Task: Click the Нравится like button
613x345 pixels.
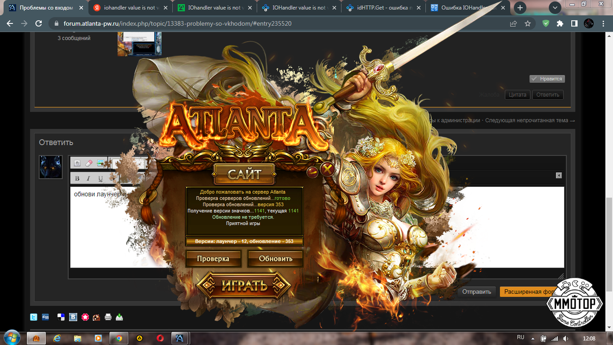Action: (x=547, y=79)
